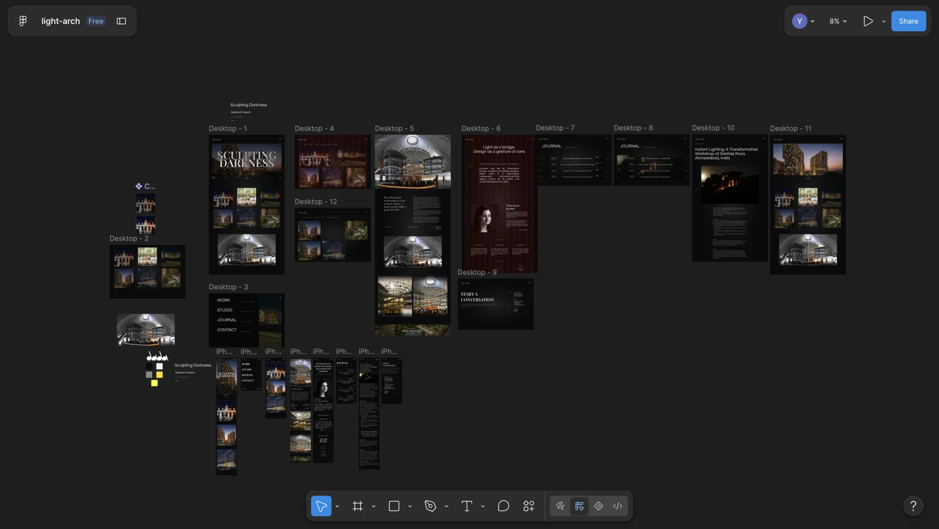939x529 pixels.
Task: Switch to Draw mode
Action: (560, 506)
